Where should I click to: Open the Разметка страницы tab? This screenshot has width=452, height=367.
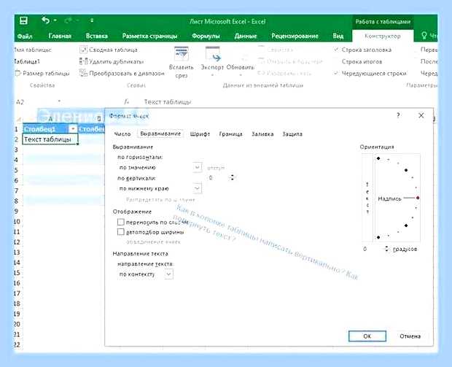point(149,36)
